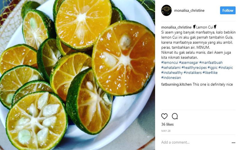Open the #instahealthy hashtag

(x=172, y=73)
